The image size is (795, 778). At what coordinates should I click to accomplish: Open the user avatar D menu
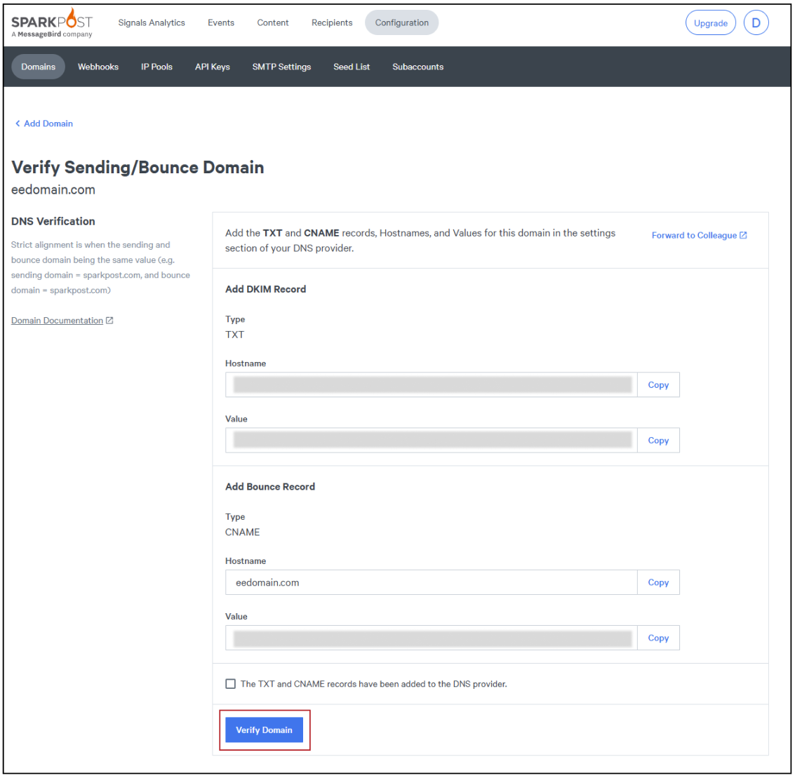pyautogui.click(x=756, y=22)
